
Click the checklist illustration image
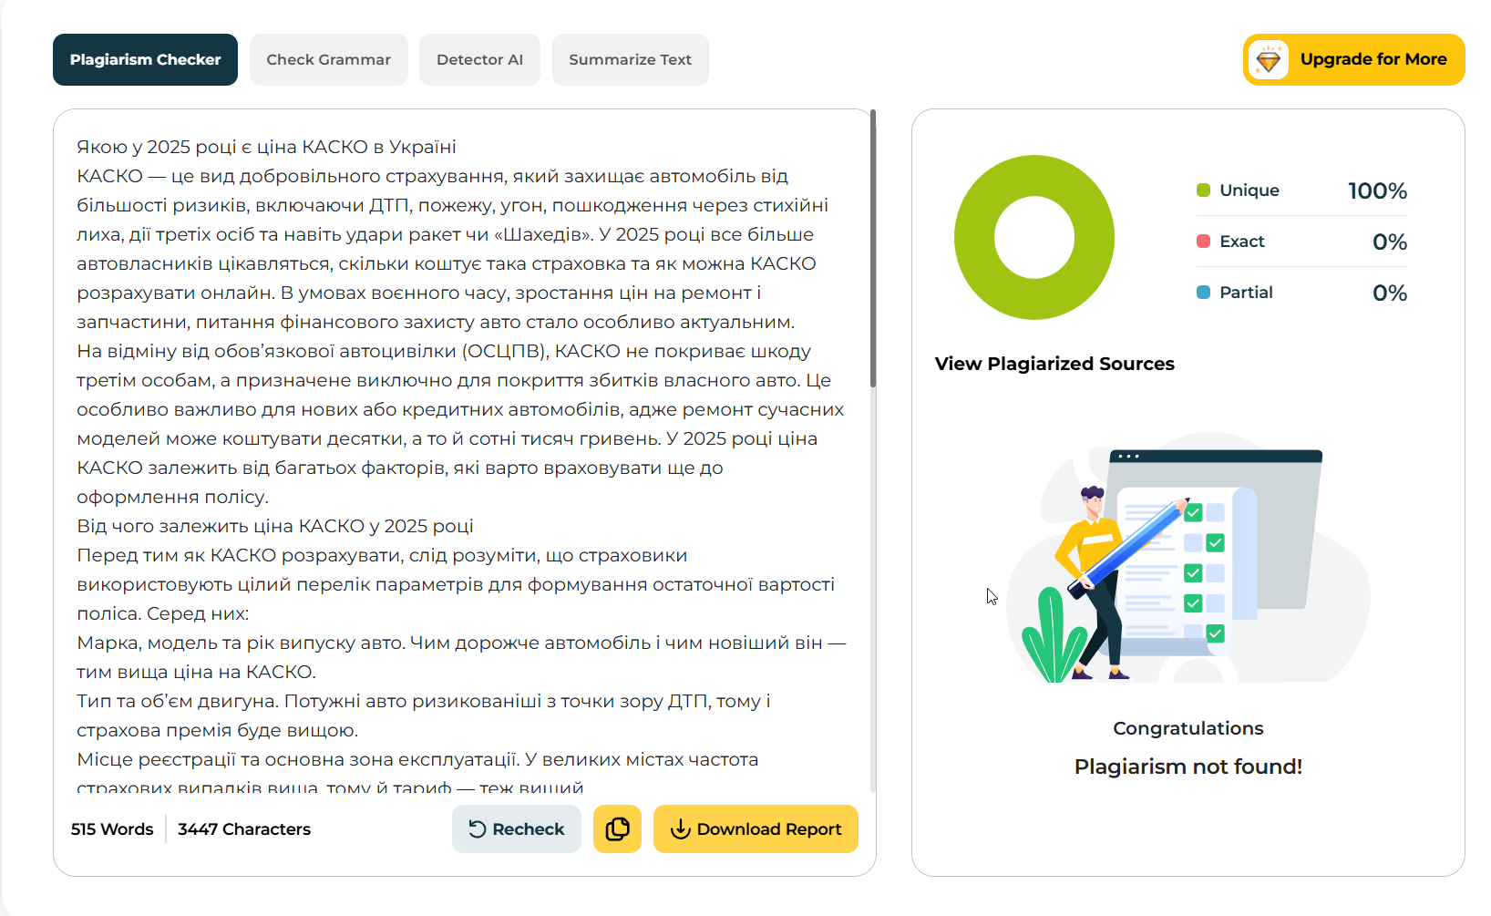(1188, 558)
